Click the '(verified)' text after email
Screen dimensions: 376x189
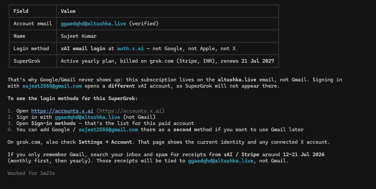pyautogui.click(x=144, y=23)
